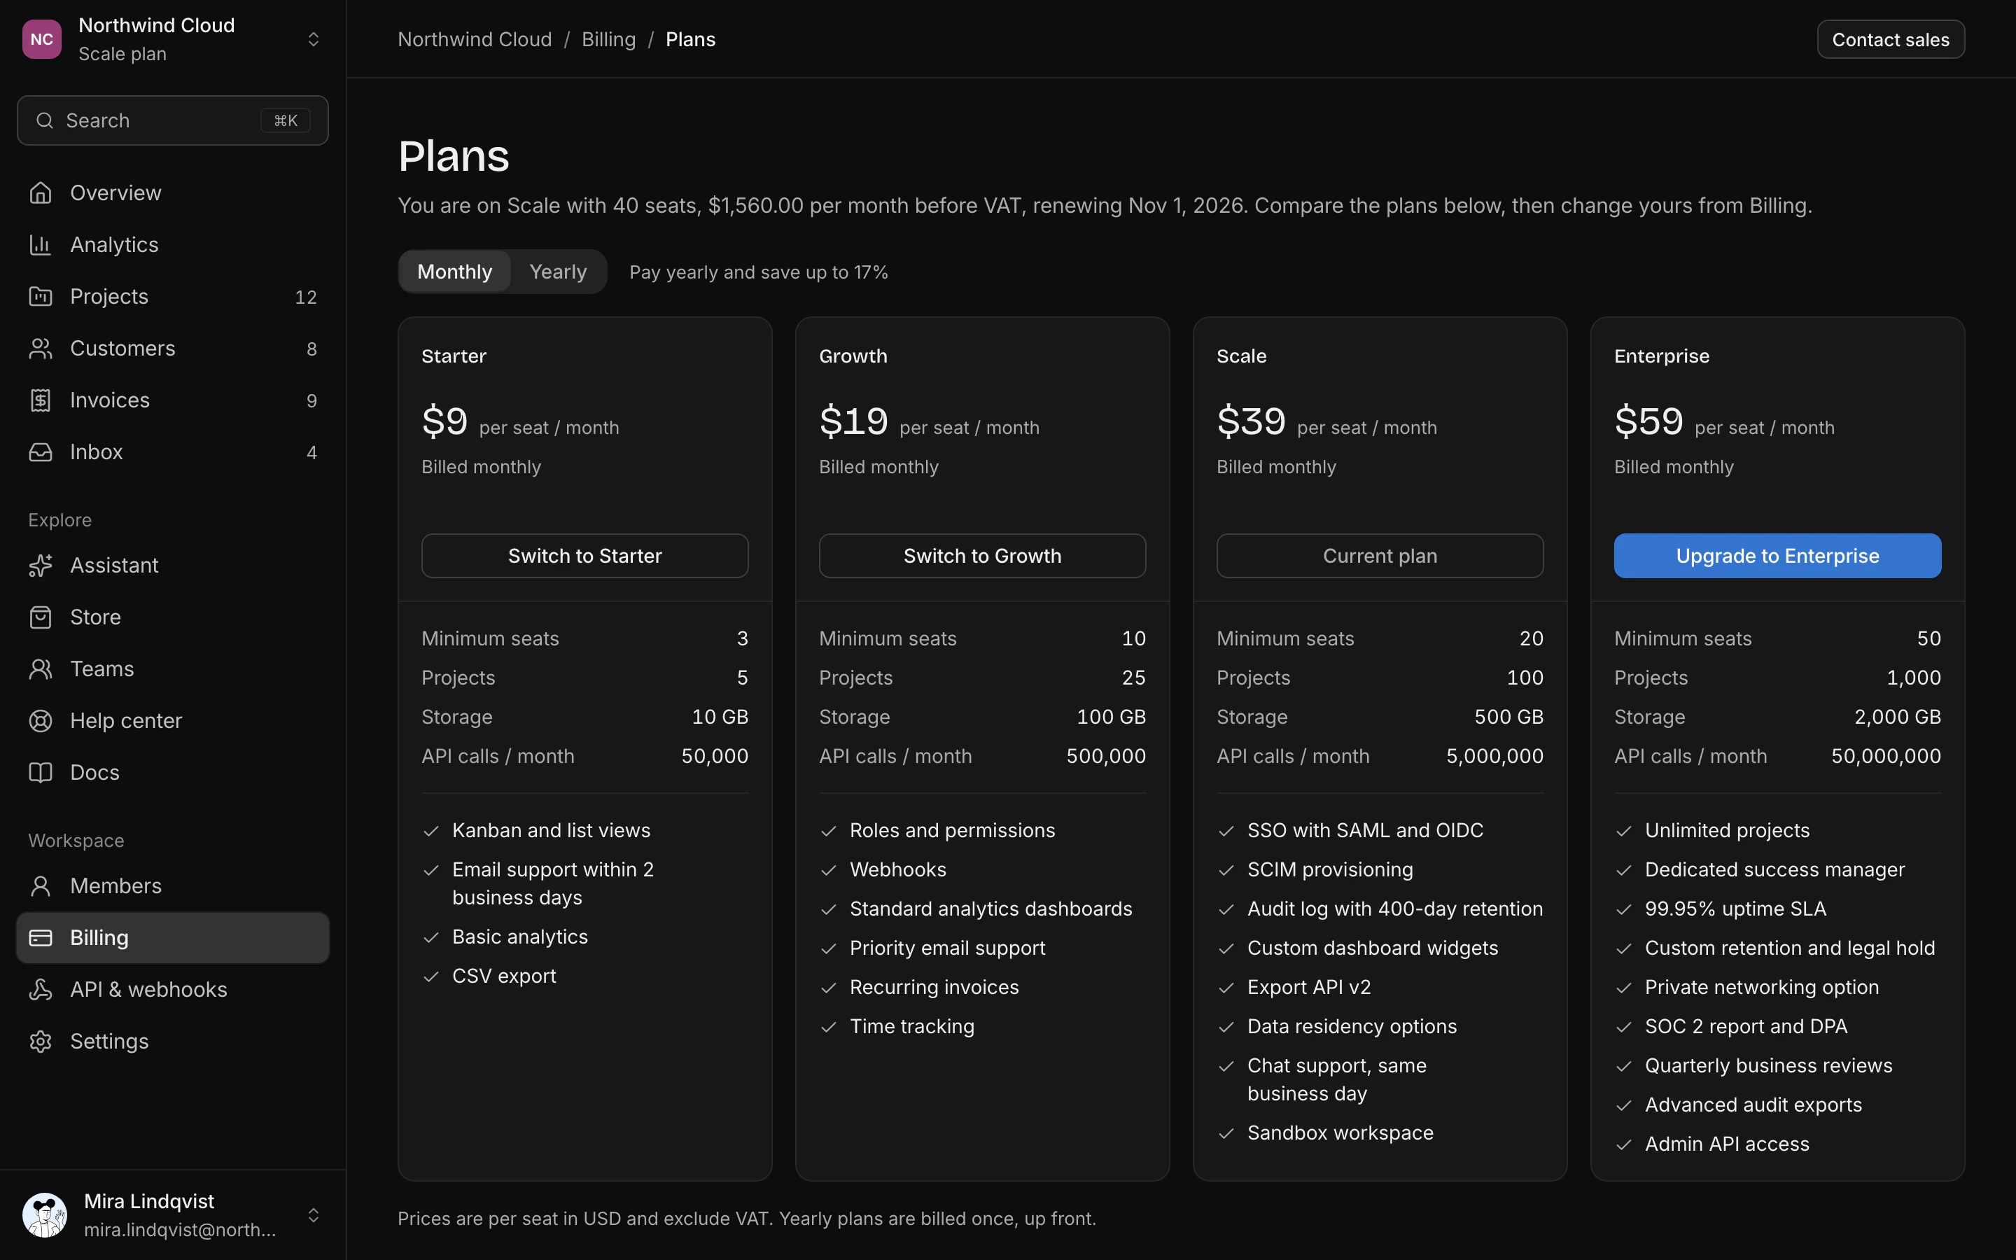
Task: Click "99.95% uptime SLA" feature text
Action: pos(1735,909)
